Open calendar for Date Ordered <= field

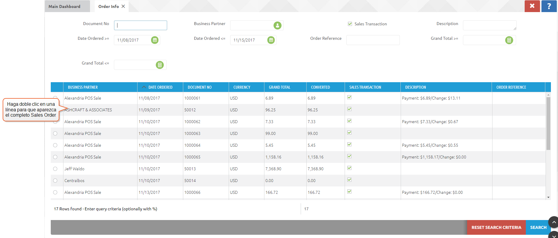(x=271, y=40)
